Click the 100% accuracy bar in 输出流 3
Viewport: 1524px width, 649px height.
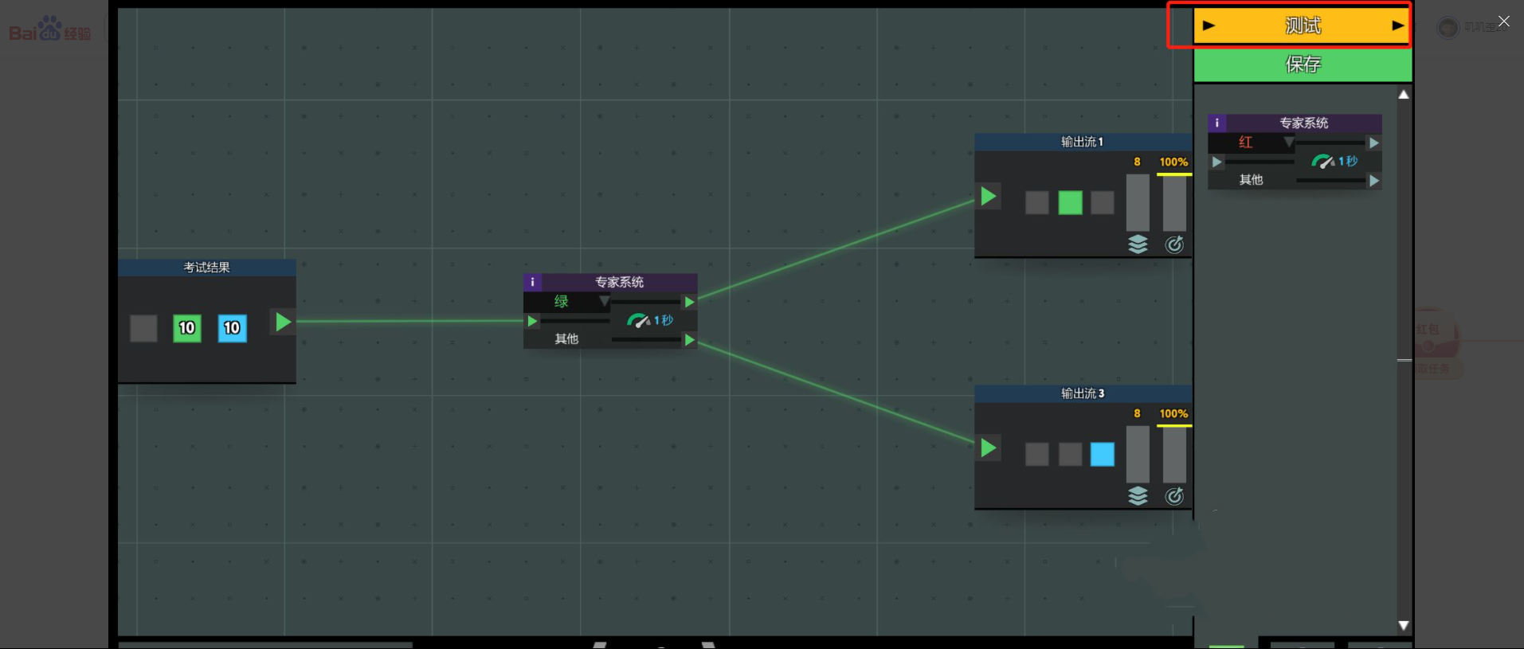[1174, 455]
